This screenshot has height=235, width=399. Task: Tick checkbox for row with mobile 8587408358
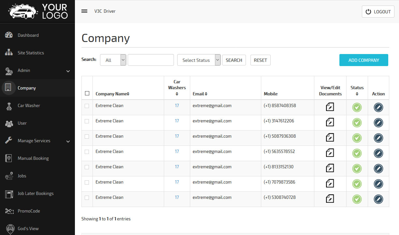tap(87, 106)
